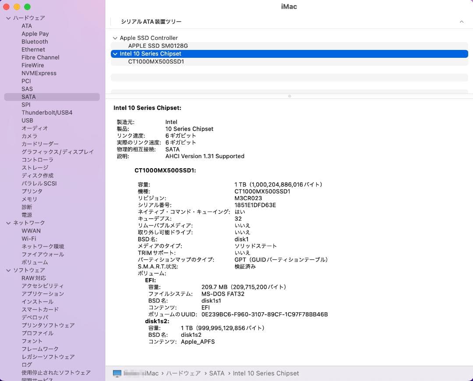
Task: Click the green zoom window button
Action: [27, 7]
